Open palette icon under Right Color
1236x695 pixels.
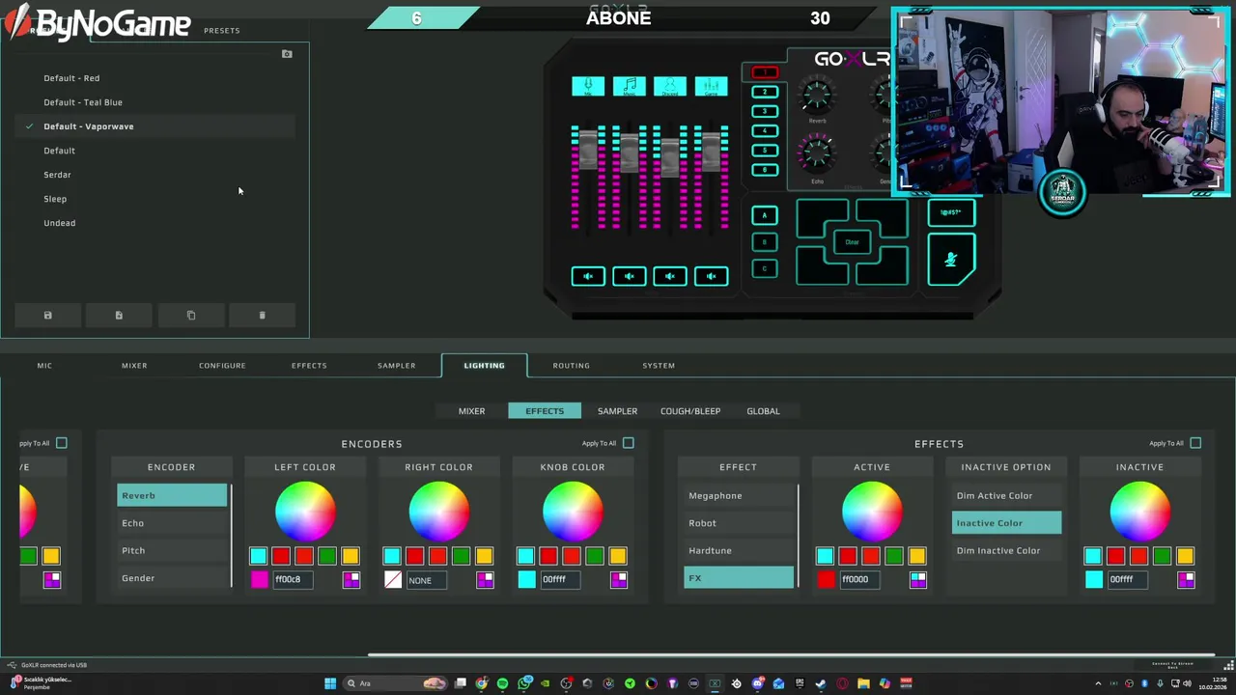485,579
